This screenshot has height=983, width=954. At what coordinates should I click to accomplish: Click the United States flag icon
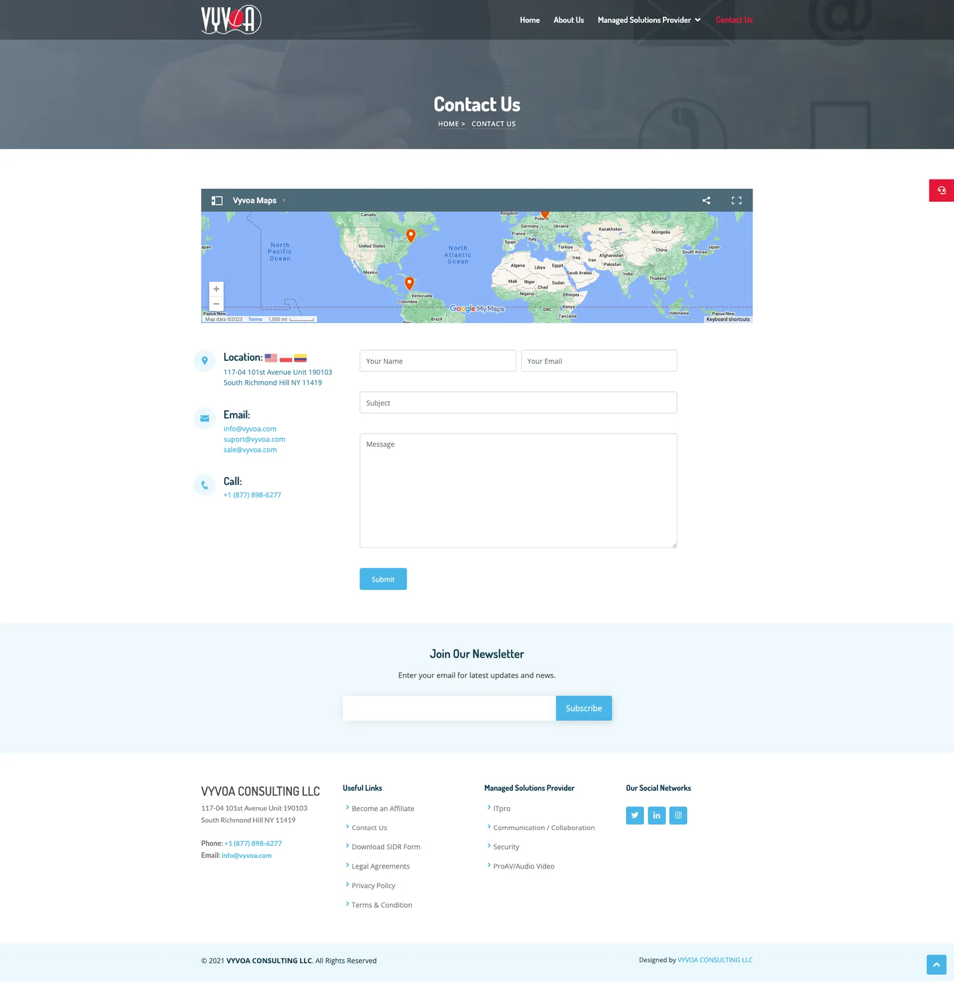(271, 358)
